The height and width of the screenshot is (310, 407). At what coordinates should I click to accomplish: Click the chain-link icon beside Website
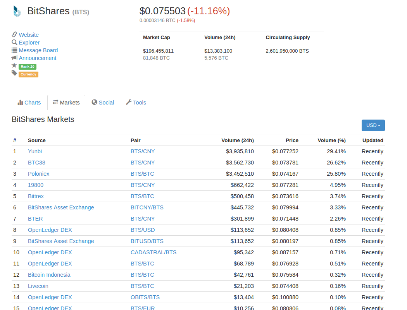[15, 34]
